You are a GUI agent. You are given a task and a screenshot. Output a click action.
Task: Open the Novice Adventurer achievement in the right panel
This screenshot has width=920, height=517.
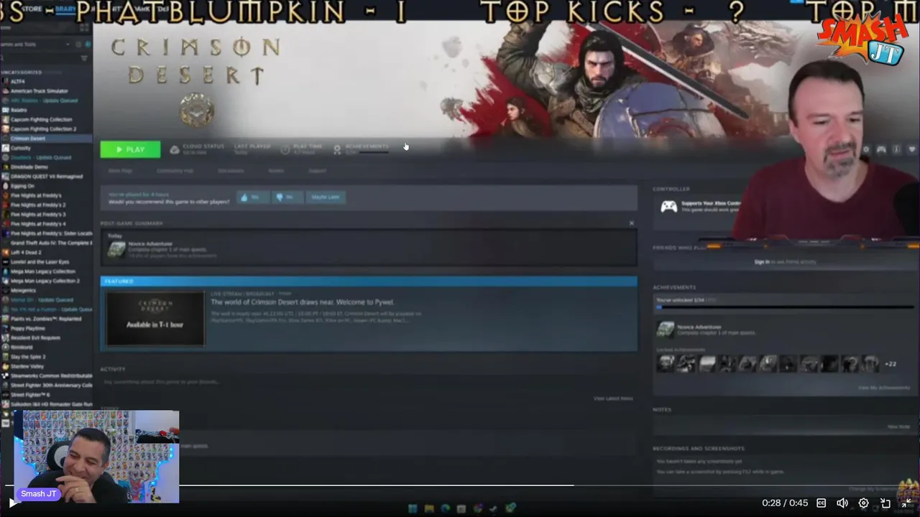(x=666, y=330)
